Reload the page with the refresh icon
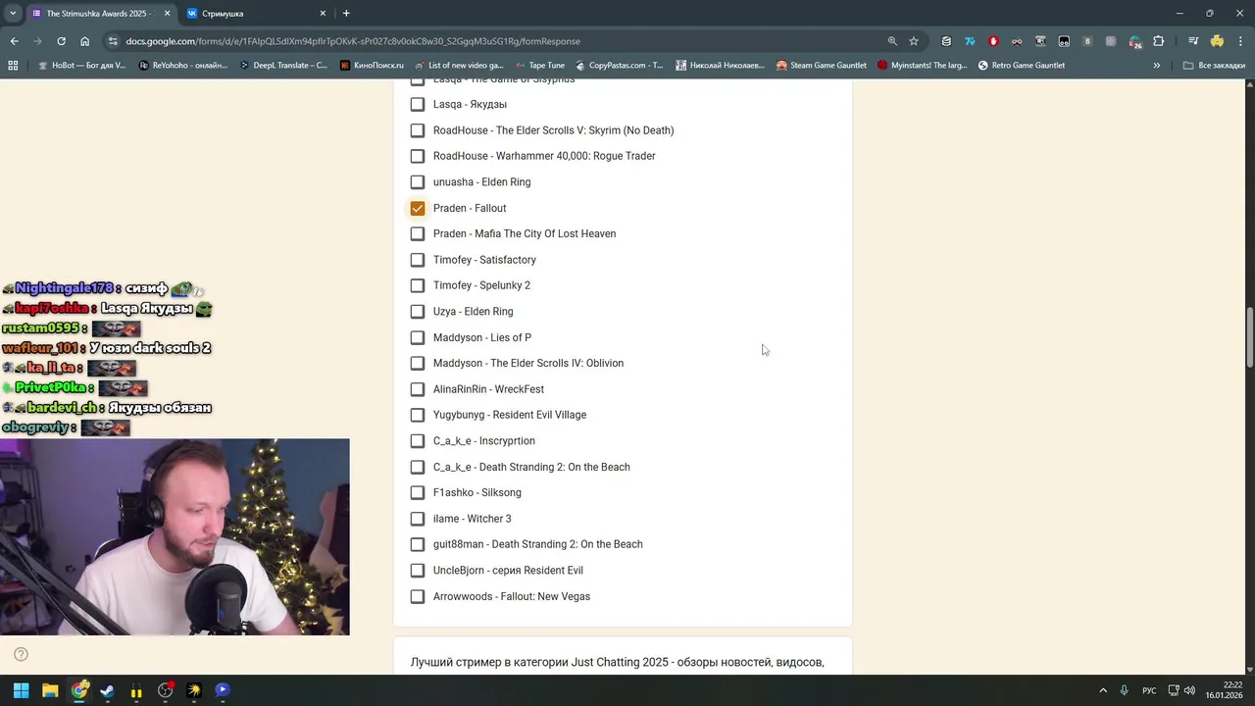1255x706 pixels. [61, 41]
